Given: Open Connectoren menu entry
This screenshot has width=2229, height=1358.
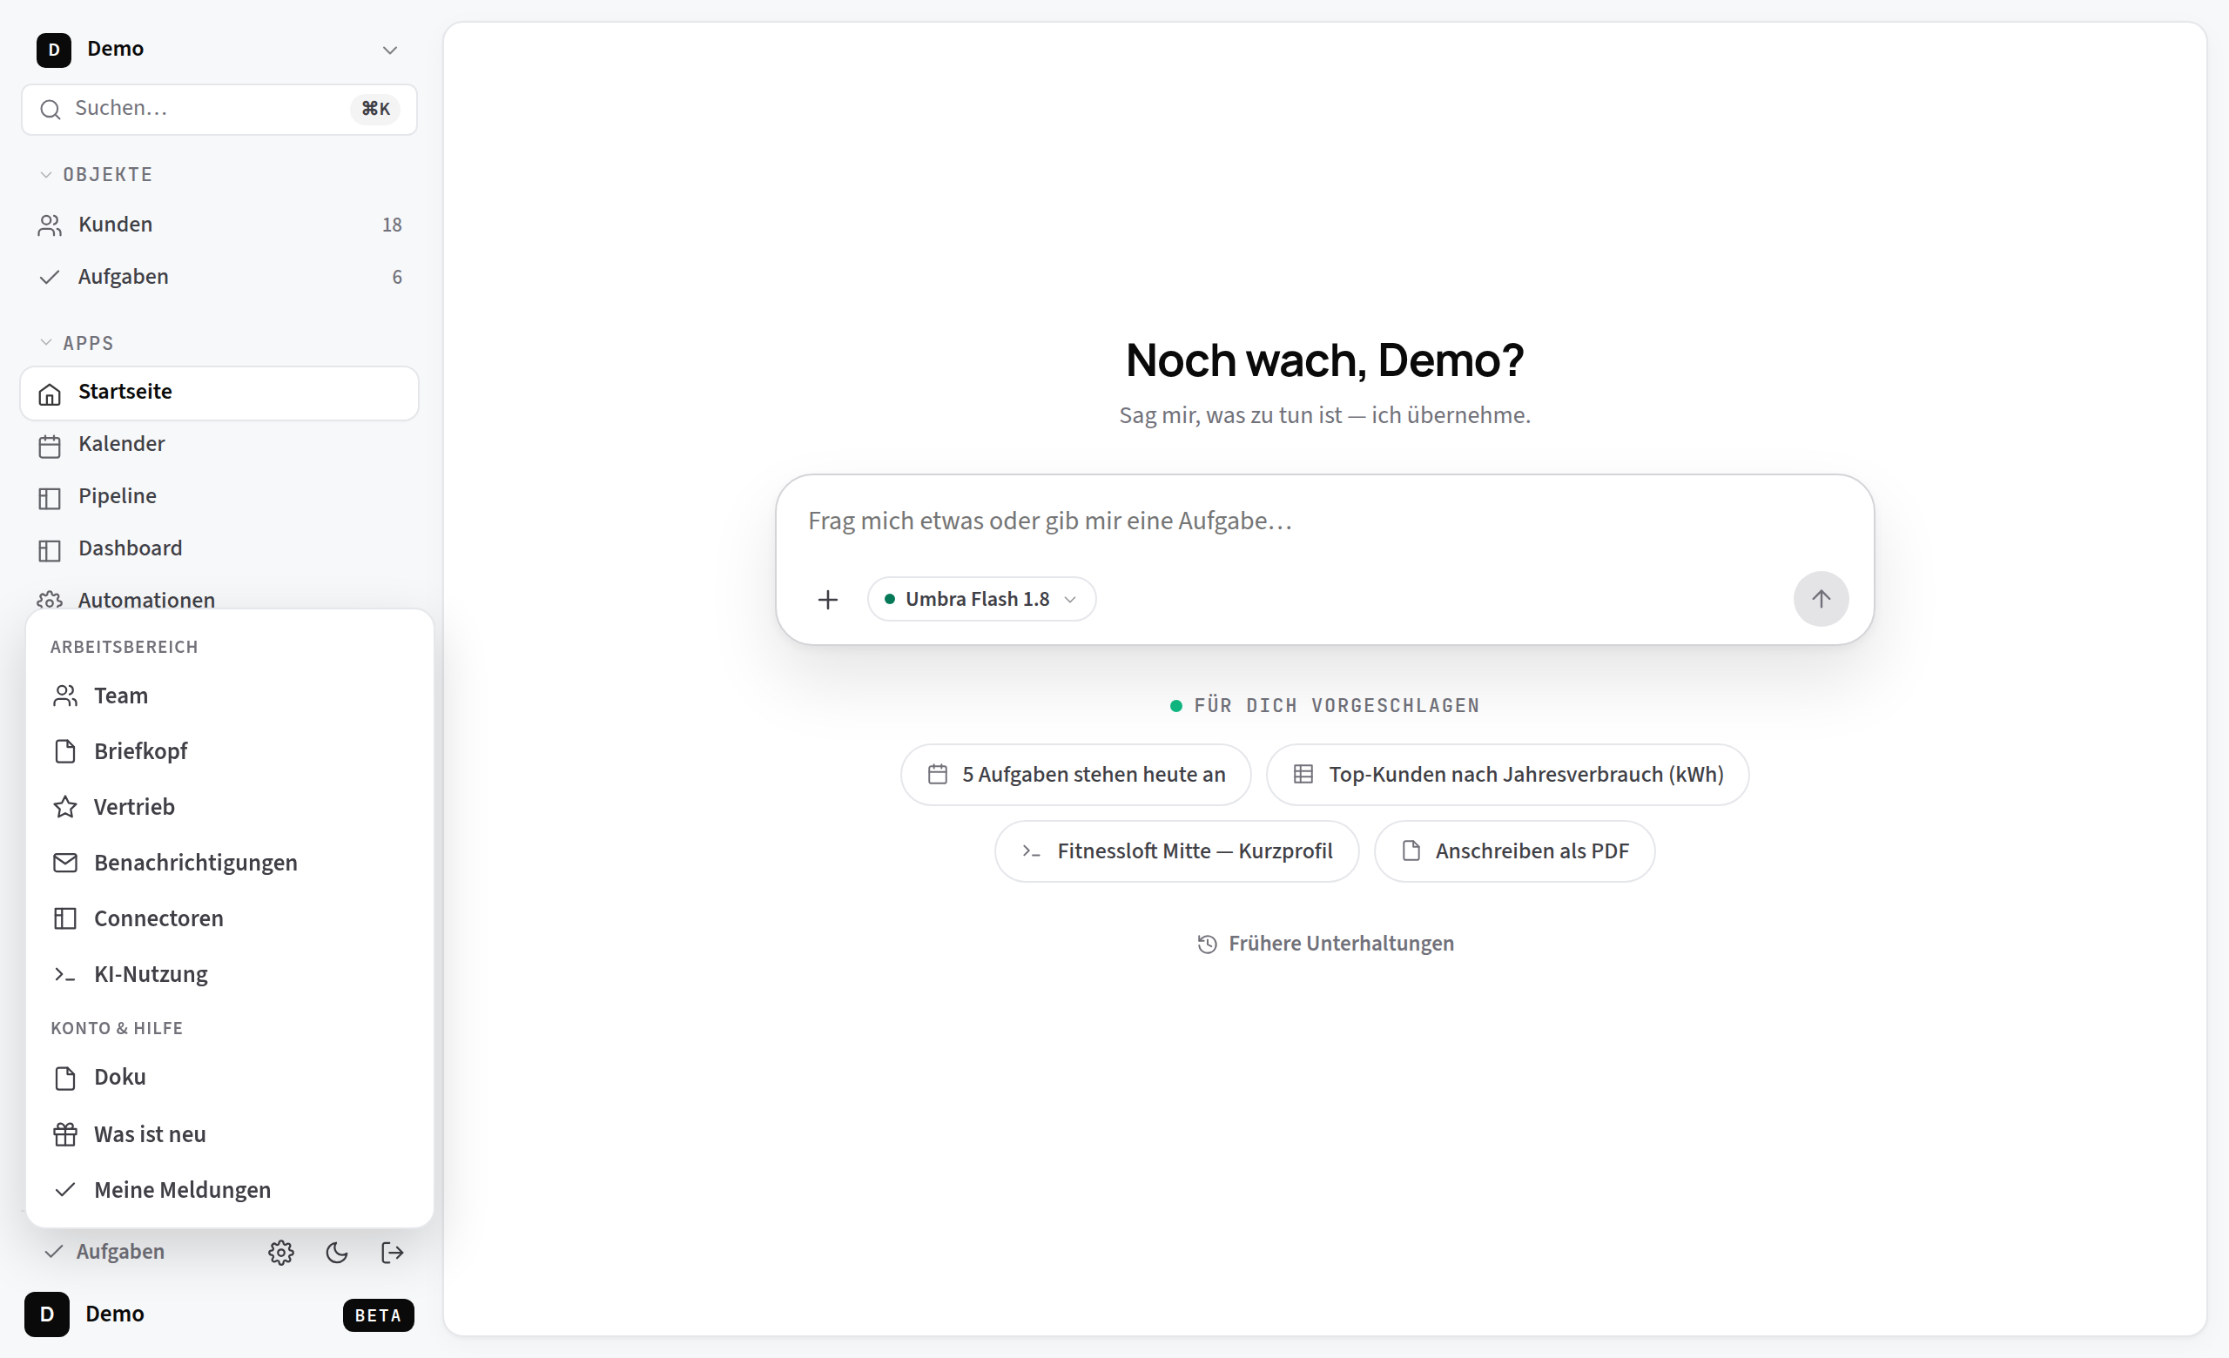Looking at the screenshot, I should pos(230,918).
